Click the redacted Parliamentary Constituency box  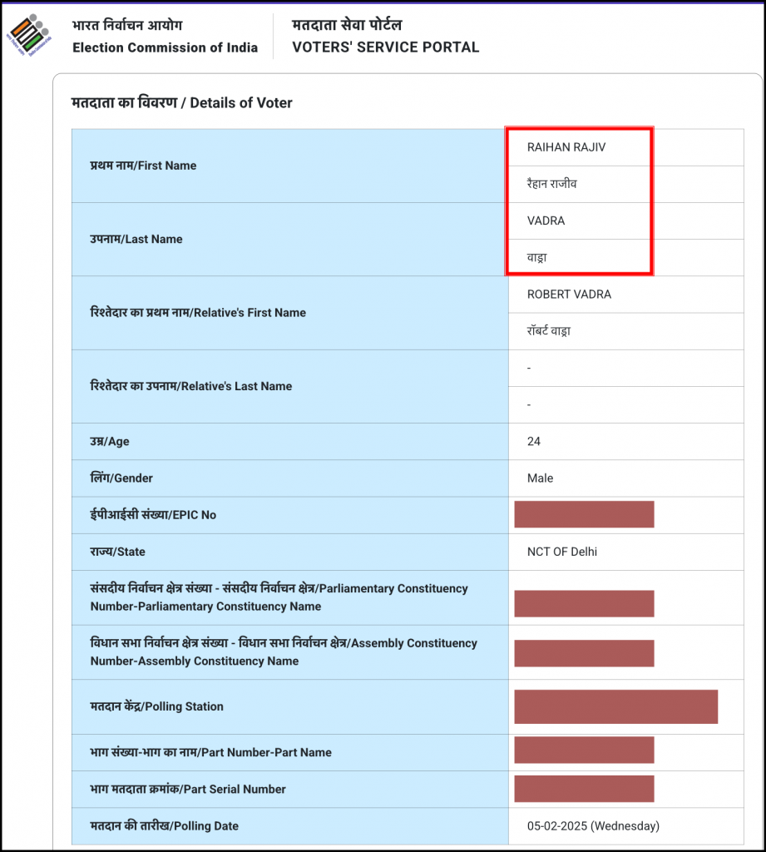(x=584, y=603)
